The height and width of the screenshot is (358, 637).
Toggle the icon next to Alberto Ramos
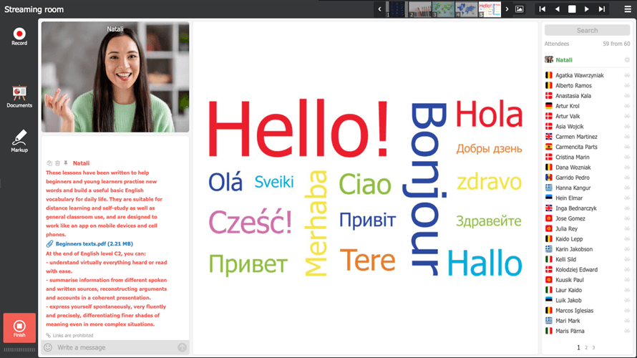click(x=627, y=85)
